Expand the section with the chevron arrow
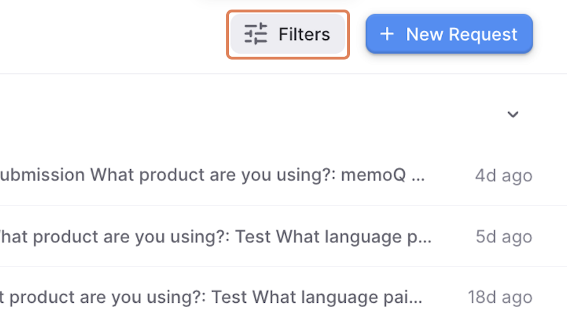The width and height of the screenshot is (567, 324). 512,114
